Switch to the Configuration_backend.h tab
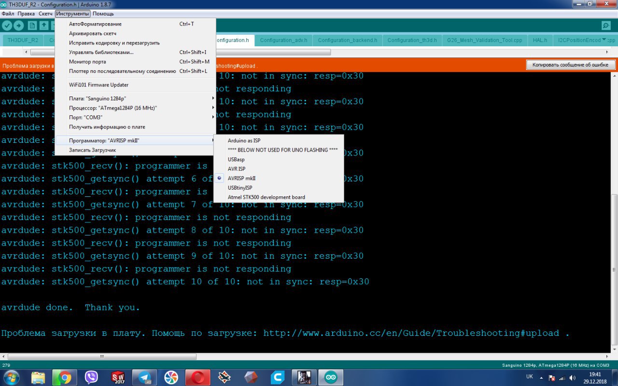The width and height of the screenshot is (618, 386). tap(348, 40)
